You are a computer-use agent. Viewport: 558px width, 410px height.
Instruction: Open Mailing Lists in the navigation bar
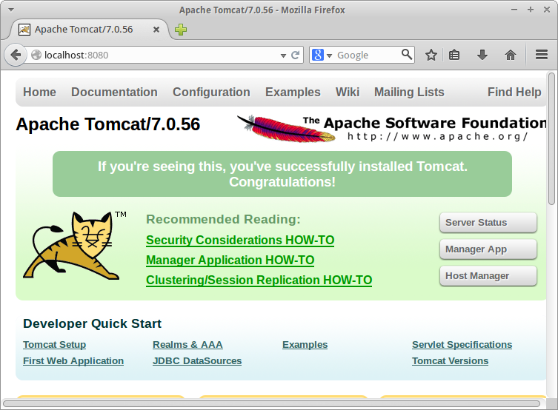click(x=409, y=92)
